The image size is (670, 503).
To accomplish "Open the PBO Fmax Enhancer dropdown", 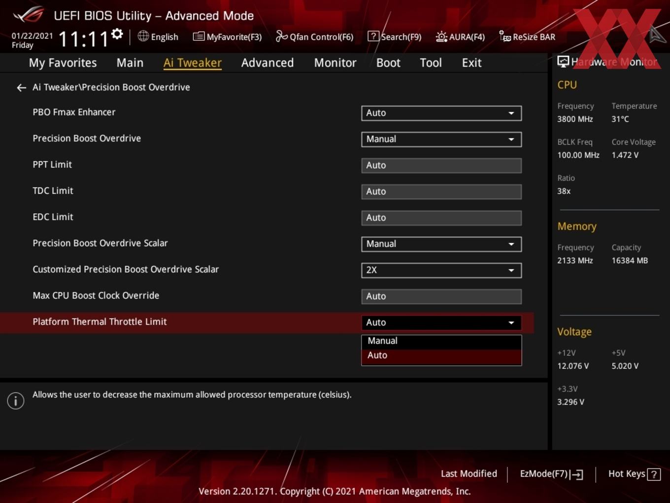I will (x=441, y=113).
